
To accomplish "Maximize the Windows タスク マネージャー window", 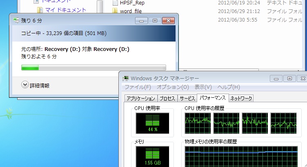I will (x=289, y=79).
